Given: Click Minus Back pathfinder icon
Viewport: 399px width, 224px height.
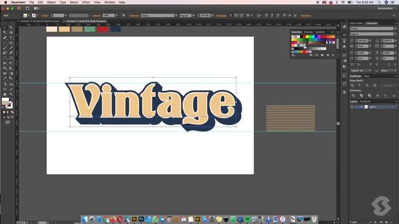Looking at the screenshot, I should [x=393, y=95].
